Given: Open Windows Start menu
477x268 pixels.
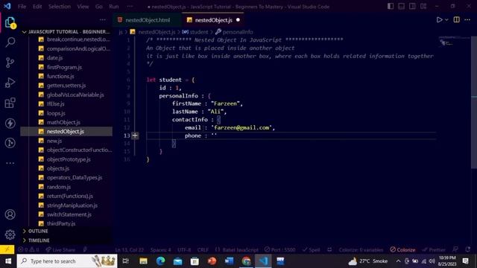Looking at the screenshot, I should pyautogui.click(x=8, y=261).
